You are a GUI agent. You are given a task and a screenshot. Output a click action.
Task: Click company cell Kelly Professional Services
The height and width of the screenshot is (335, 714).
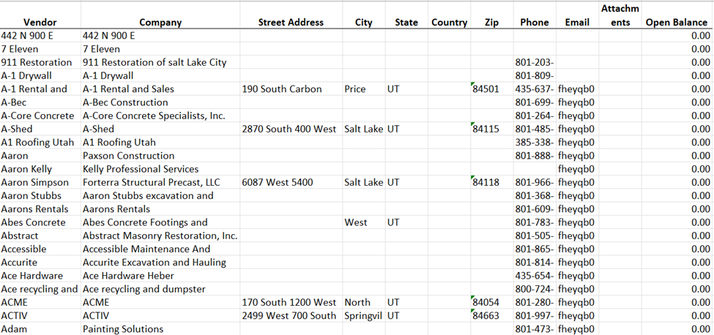coord(160,169)
